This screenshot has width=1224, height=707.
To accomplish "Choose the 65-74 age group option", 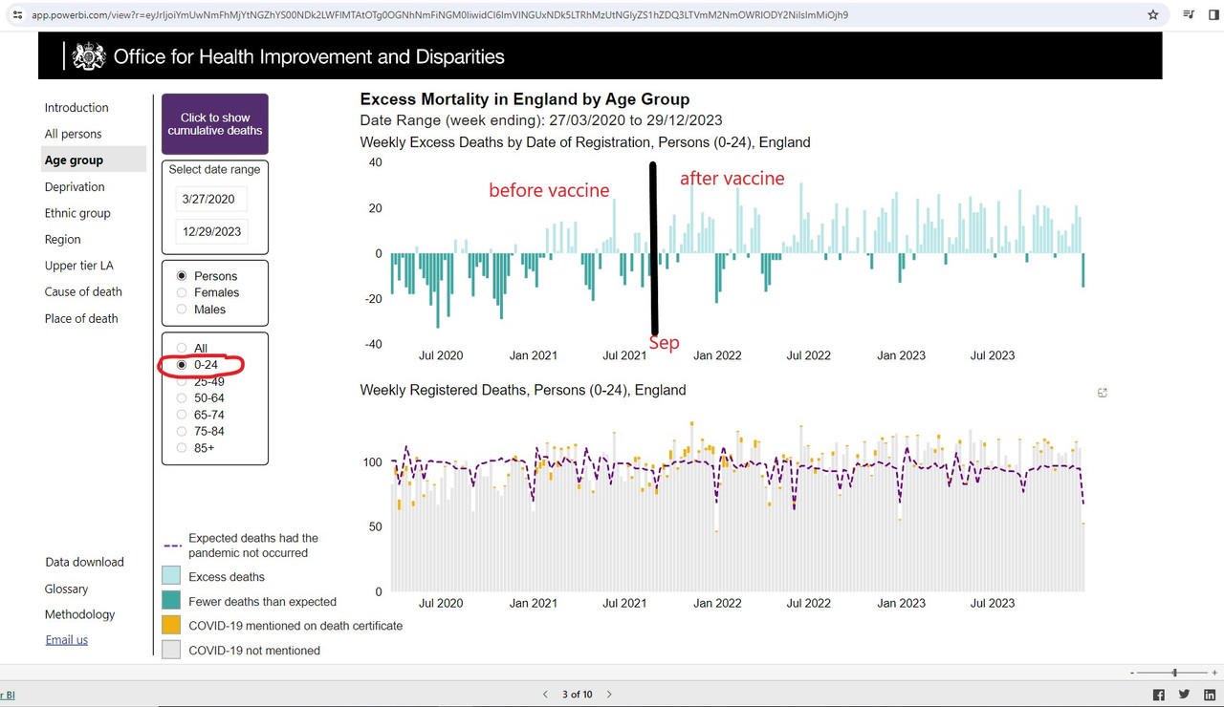I will (x=182, y=415).
